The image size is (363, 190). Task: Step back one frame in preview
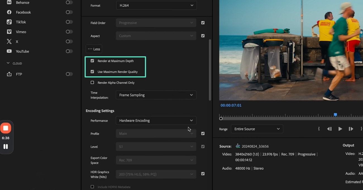pos(329,129)
